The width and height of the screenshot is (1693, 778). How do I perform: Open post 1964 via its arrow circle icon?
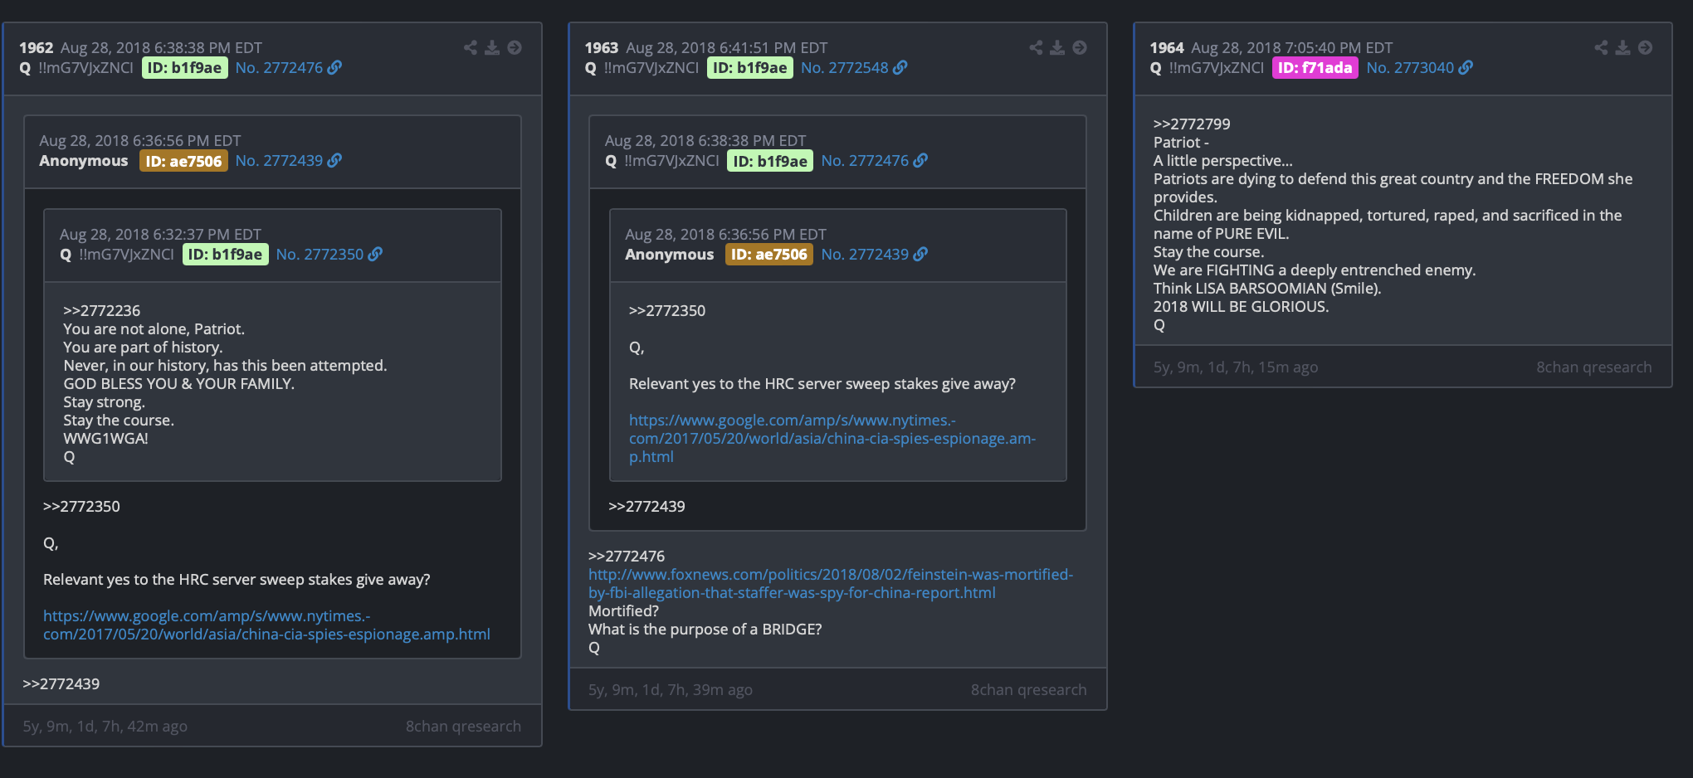pyautogui.click(x=1645, y=47)
